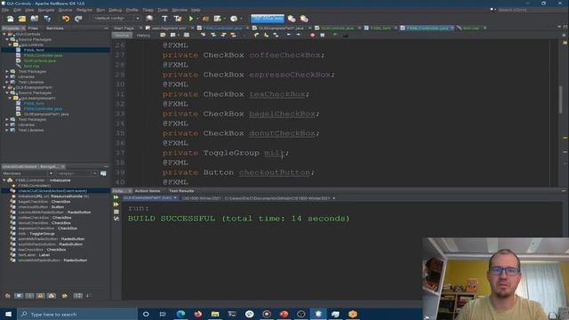Click Re-run green arrows icon in Output

116,197
